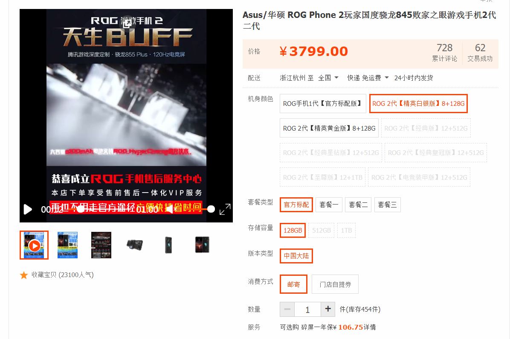Decrease quantity with minus button
Image resolution: width=510 pixels, height=339 pixels.
[x=287, y=309]
